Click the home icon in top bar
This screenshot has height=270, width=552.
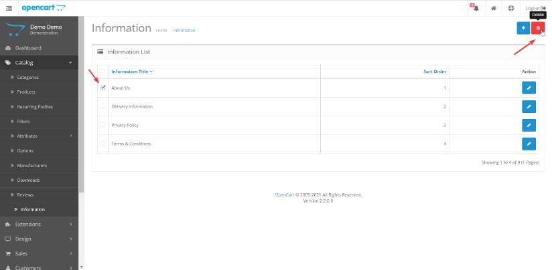click(x=493, y=8)
